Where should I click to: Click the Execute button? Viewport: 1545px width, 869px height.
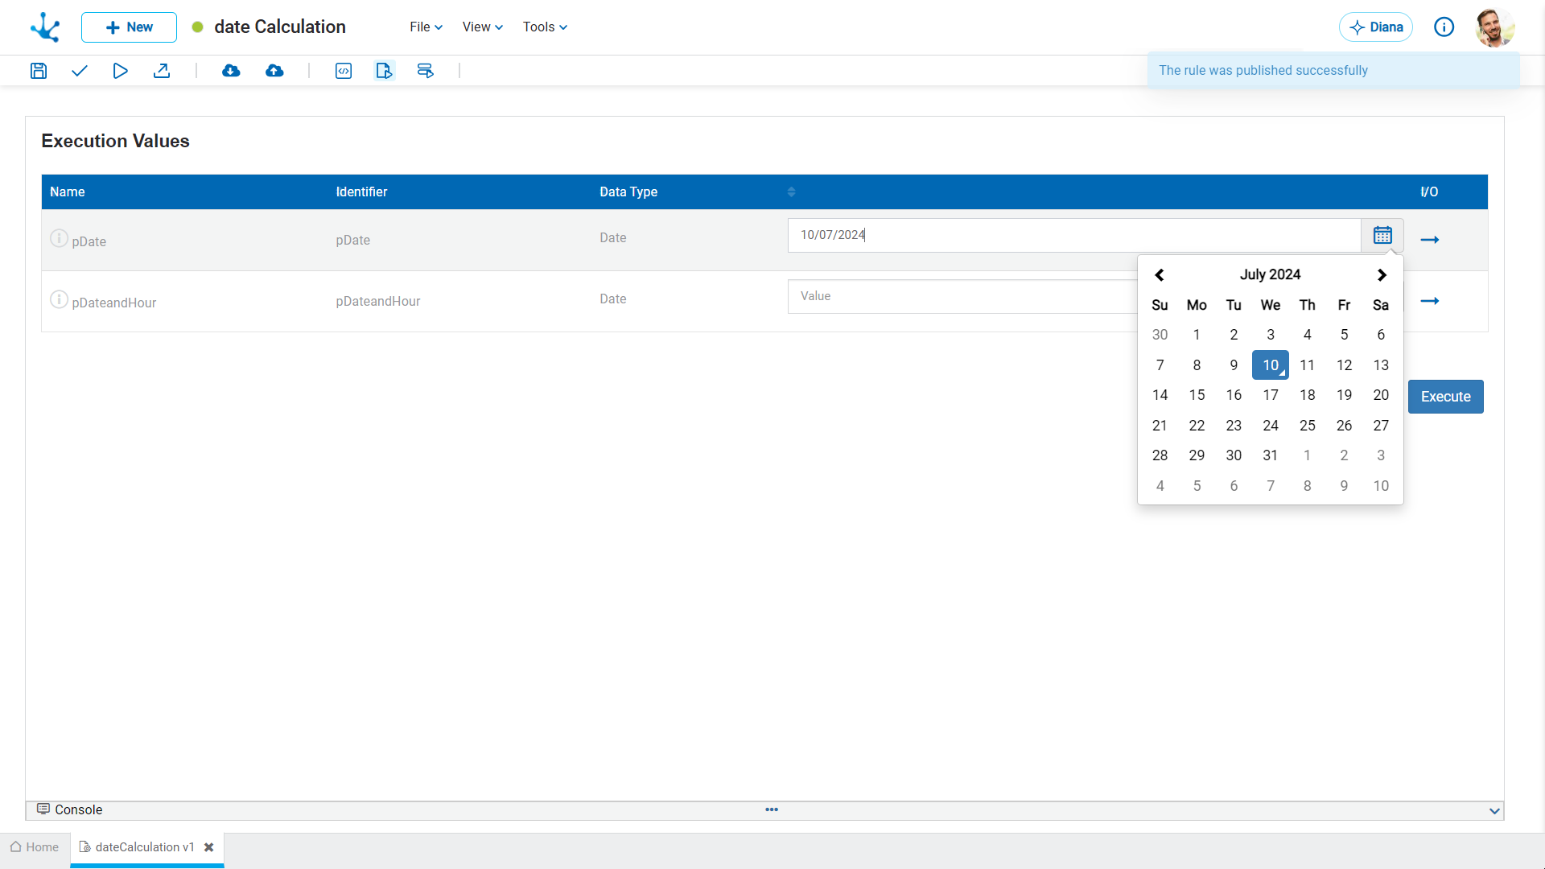(x=1445, y=397)
